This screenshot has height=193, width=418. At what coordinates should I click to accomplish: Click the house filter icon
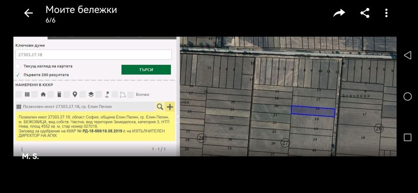[43, 94]
